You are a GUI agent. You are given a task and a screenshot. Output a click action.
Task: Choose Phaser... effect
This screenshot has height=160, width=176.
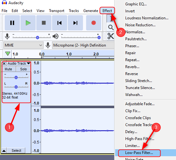coord(132,46)
